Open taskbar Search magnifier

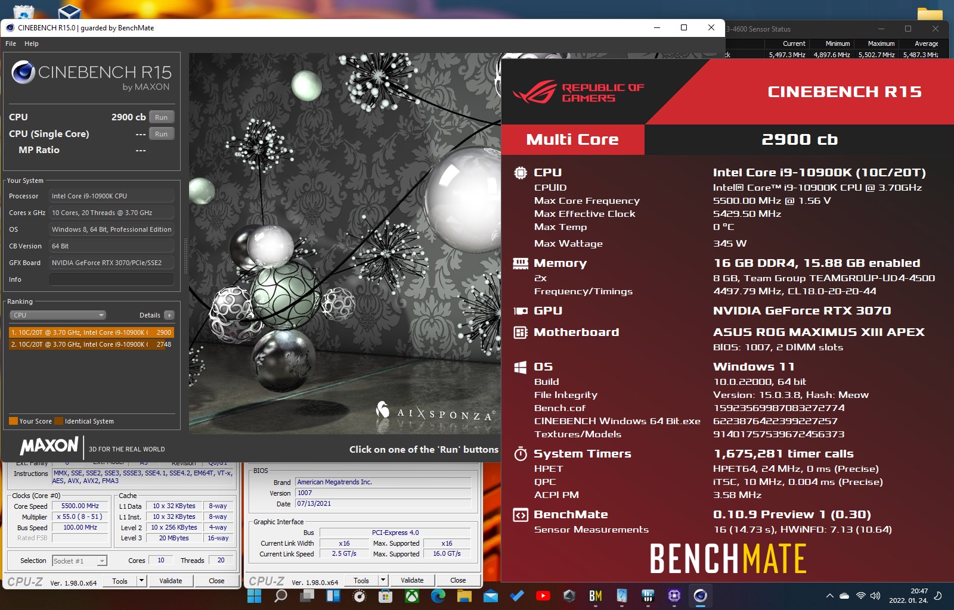coord(280,596)
